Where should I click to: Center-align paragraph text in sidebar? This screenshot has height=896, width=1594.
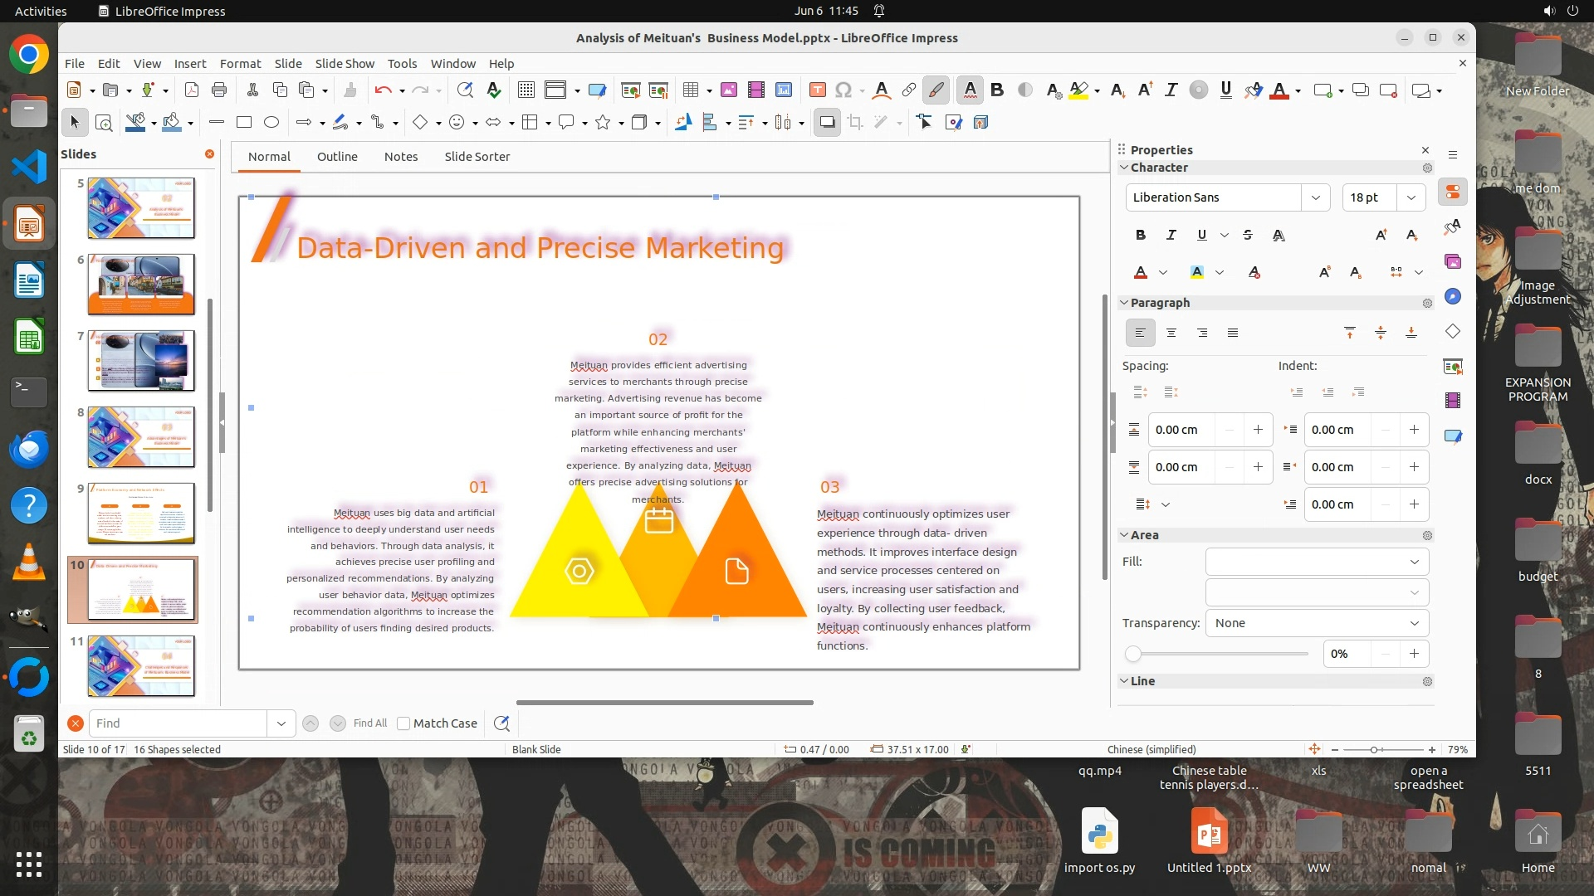coord(1171,333)
